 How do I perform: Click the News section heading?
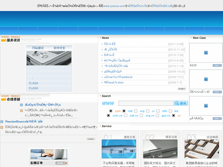(x=105, y=38)
